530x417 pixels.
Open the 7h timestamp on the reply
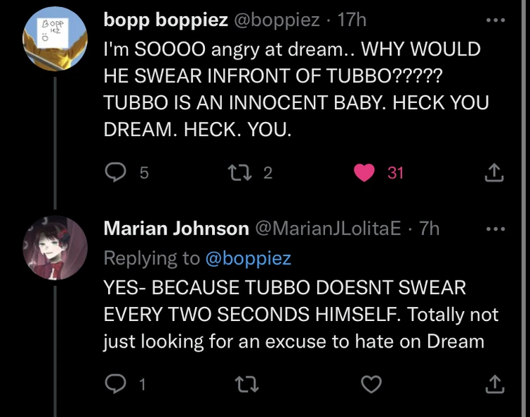[429, 228]
